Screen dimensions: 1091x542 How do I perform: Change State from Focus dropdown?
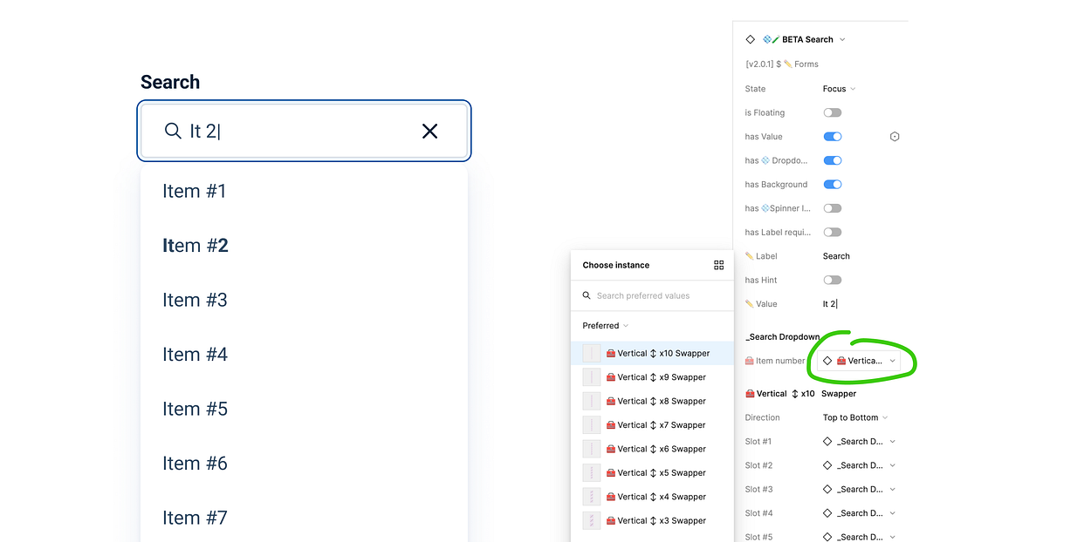839,89
